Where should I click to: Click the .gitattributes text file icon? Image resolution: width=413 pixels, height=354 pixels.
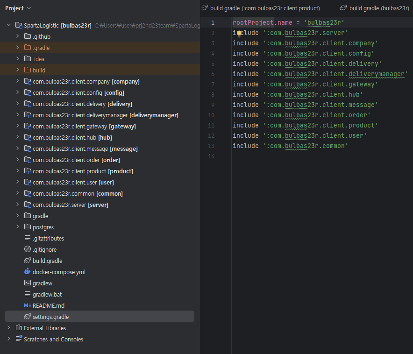coord(28,238)
